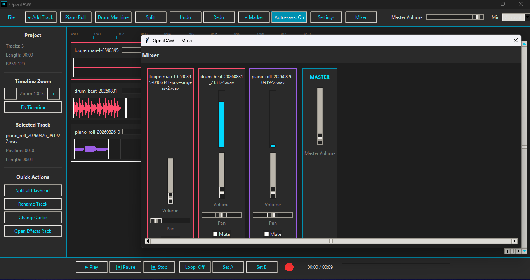Adjust the Master Volume slider in toolbar
This screenshot has width=530, height=280.
455,17
